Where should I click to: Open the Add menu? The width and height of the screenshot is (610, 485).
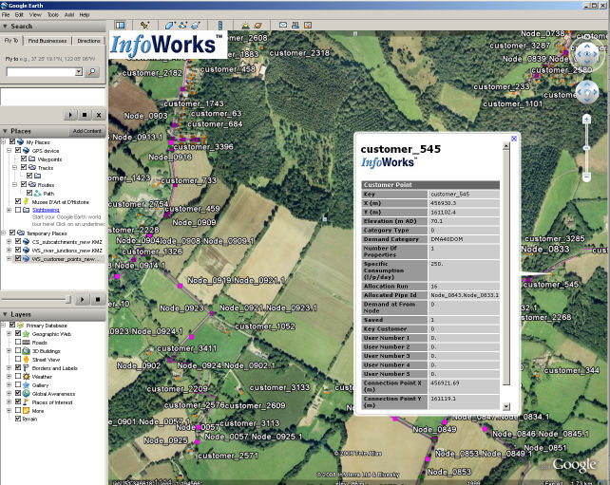(69, 15)
